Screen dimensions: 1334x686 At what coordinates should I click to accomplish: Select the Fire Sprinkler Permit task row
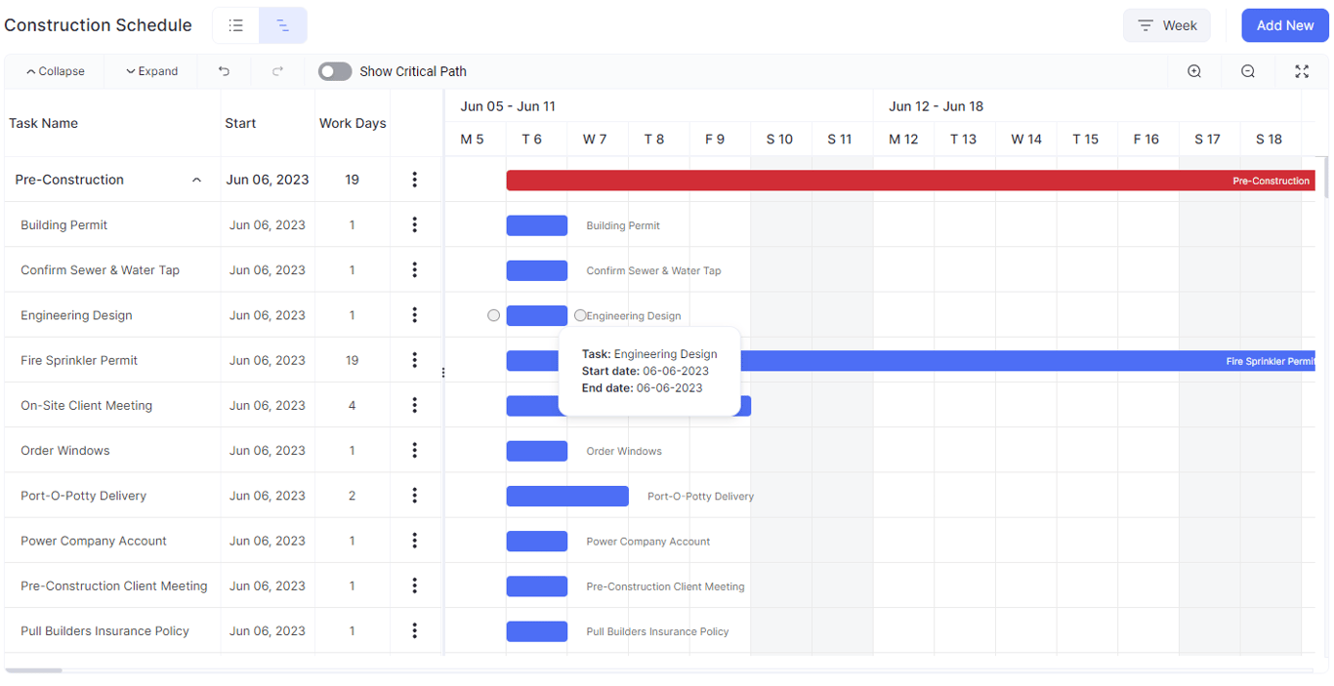[224, 360]
